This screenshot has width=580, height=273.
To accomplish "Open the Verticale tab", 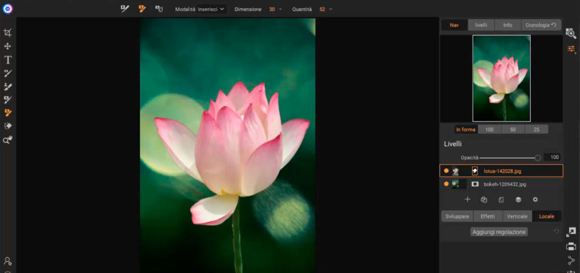I will pyautogui.click(x=518, y=216).
